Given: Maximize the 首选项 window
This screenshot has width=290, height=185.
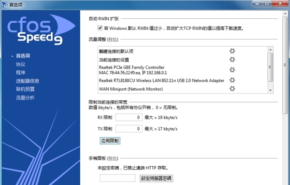Looking at the screenshot, I should (267, 3).
